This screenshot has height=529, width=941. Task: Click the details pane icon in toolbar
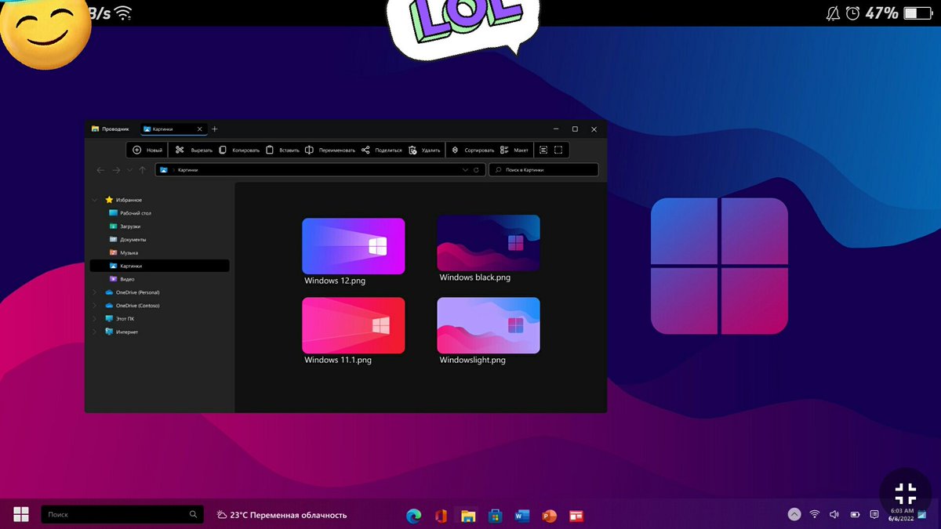coord(543,150)
